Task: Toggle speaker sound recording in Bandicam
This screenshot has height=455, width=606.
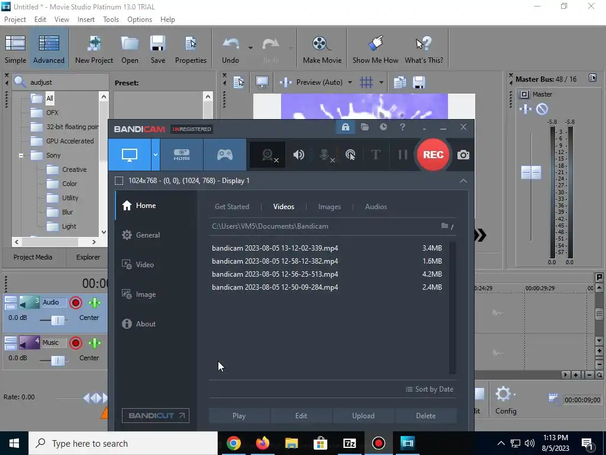Action: 298,155
